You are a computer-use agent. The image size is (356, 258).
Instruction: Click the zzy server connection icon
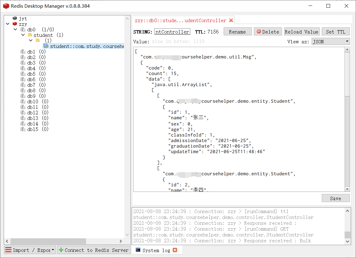[x=15, y=24]
